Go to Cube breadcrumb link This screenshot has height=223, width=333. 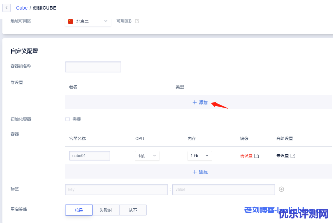(22, 8)
